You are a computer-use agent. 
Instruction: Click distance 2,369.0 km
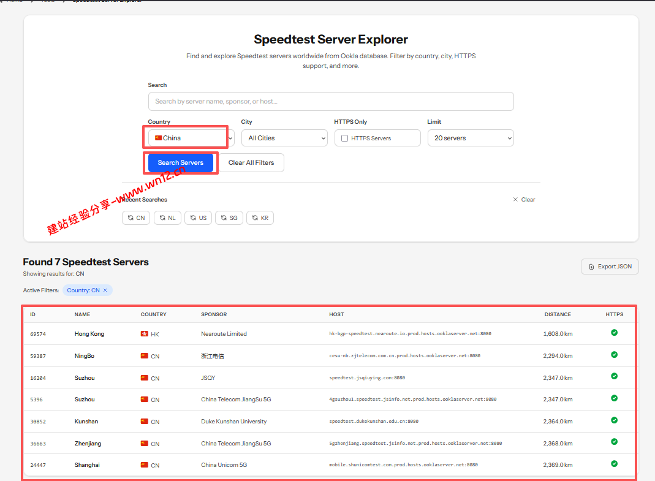coord(558,465)
